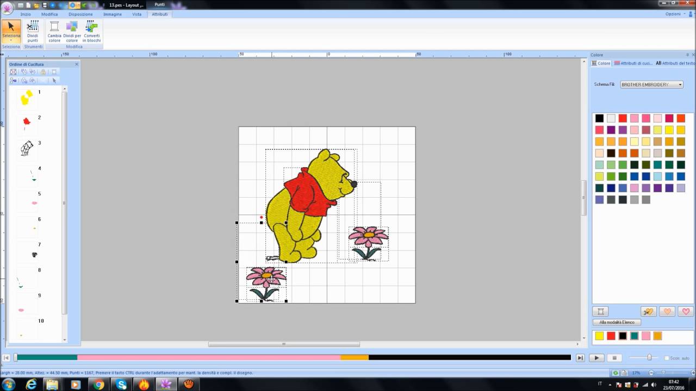Click the Windows Start button
This screenshot has height=391, width=696.
pyautogui.click(x=8, y=384)
